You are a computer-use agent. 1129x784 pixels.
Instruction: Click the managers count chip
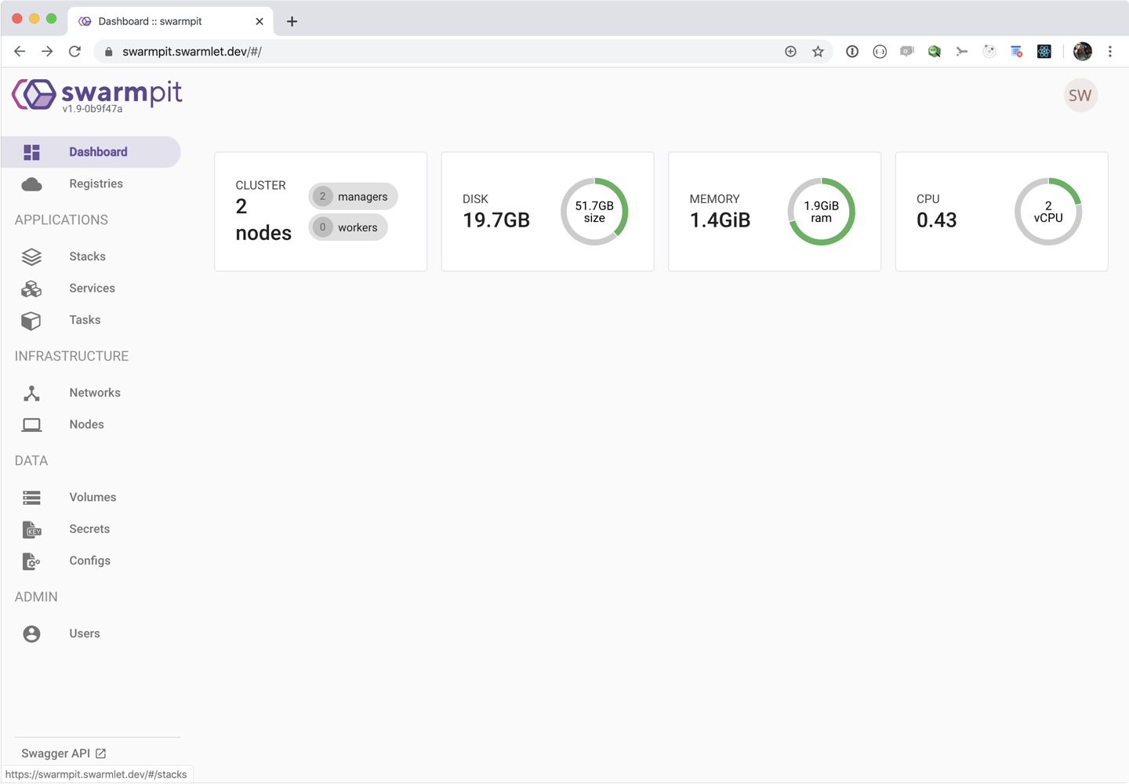[354, 197]
